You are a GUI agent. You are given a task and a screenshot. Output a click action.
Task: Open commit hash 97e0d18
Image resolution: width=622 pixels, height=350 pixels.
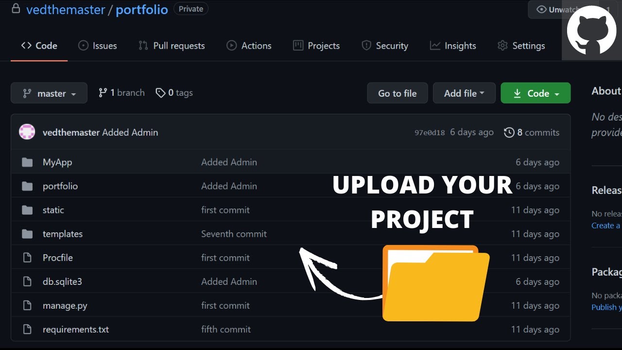point(430,132)
